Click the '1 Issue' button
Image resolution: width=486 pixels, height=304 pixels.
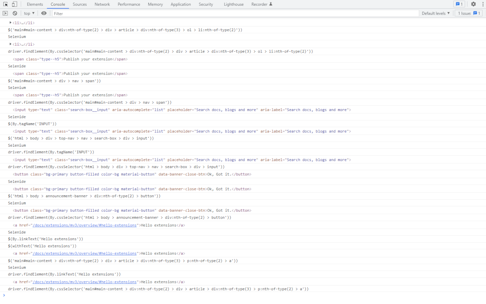[469, 13]
